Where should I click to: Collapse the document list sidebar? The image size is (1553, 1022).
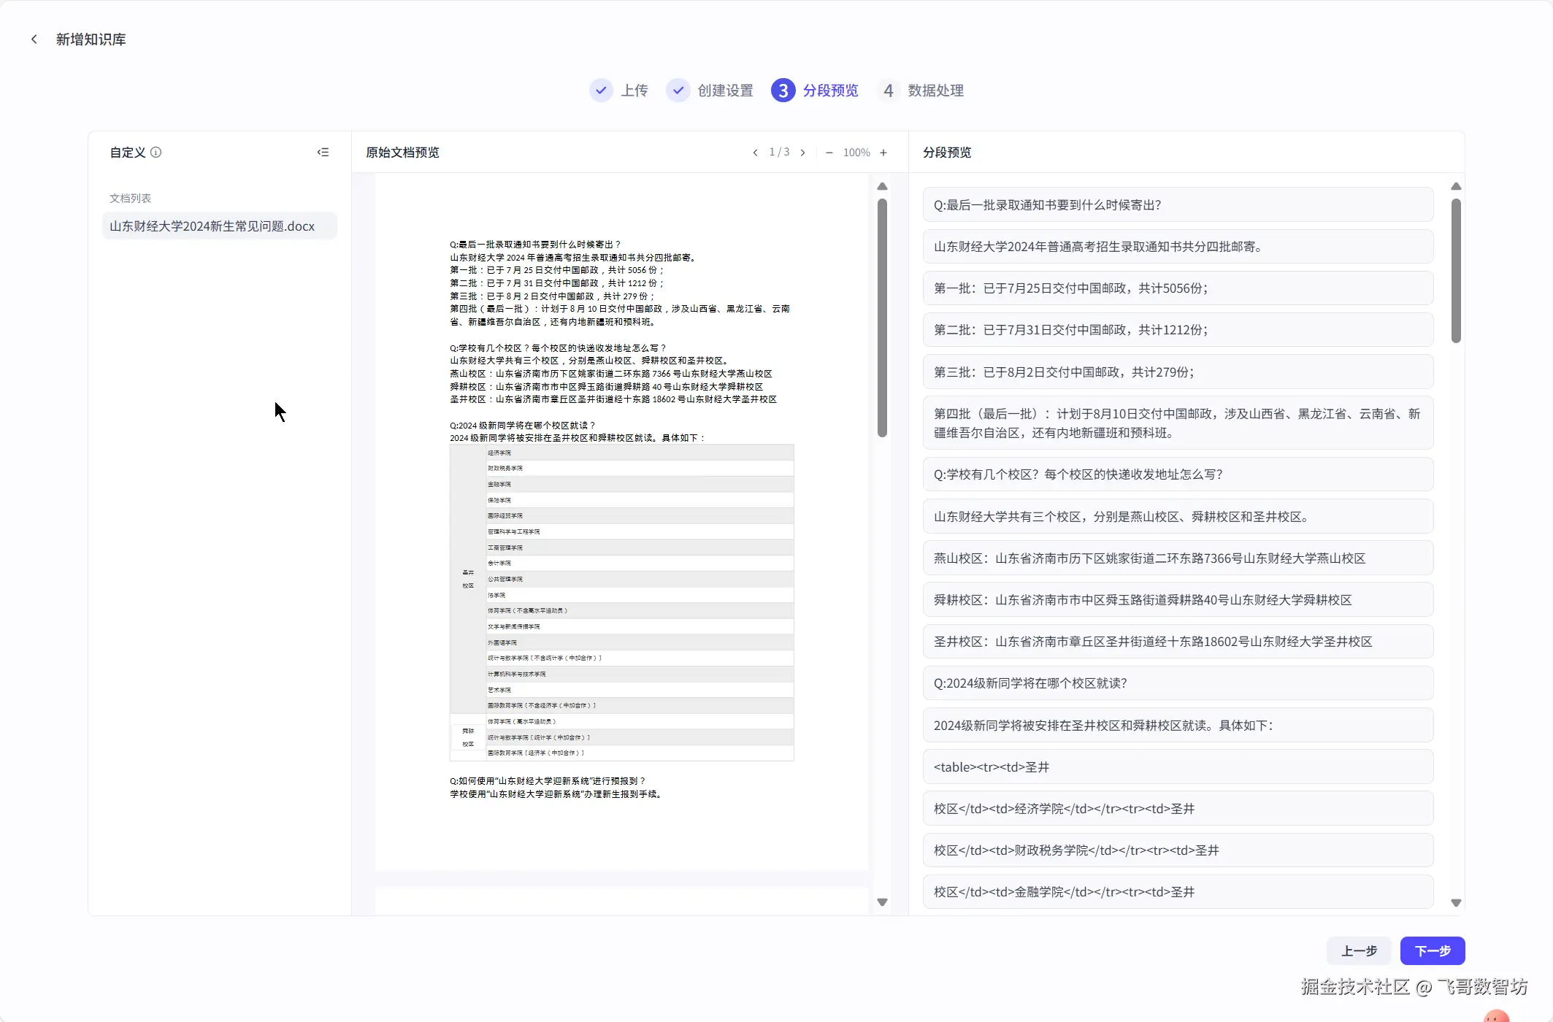tap(323, 153)
